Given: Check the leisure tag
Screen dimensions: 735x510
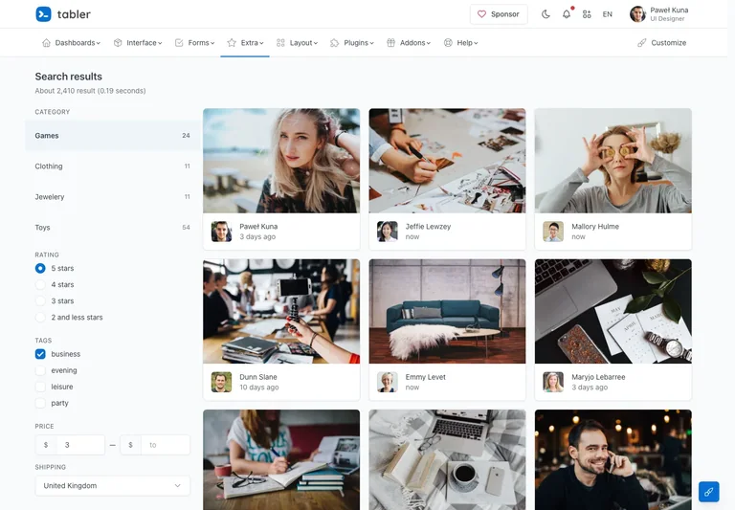Looking at the screenshot, I should coord(40,387).
